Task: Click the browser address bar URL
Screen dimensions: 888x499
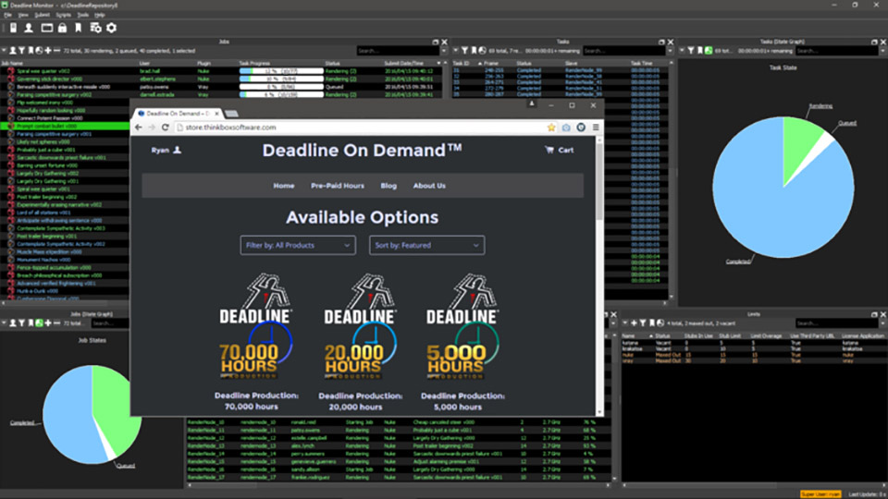Action: point(230,128)
